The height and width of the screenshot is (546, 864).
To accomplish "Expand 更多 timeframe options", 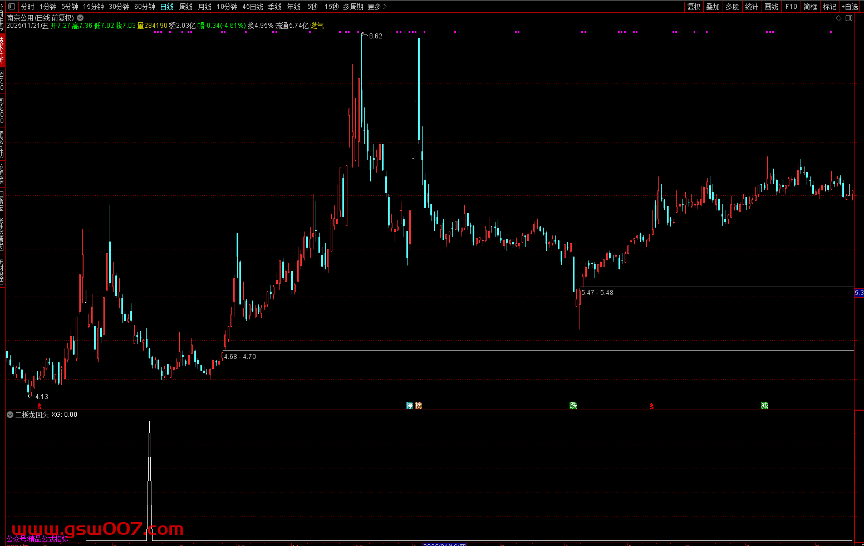I will [377, 7].
